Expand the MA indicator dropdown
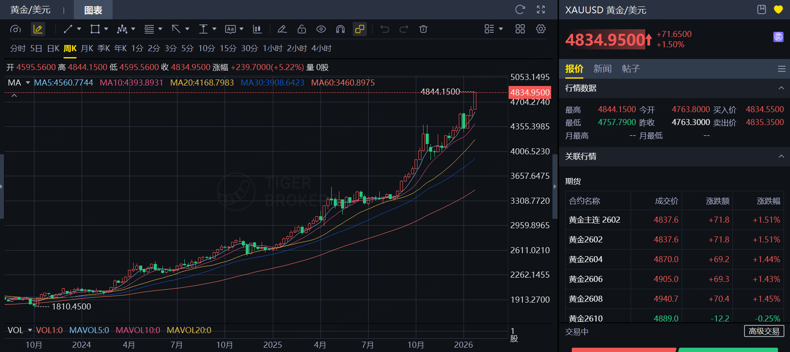The height and width of the screenshot is (352, 790). click(28, 83)
